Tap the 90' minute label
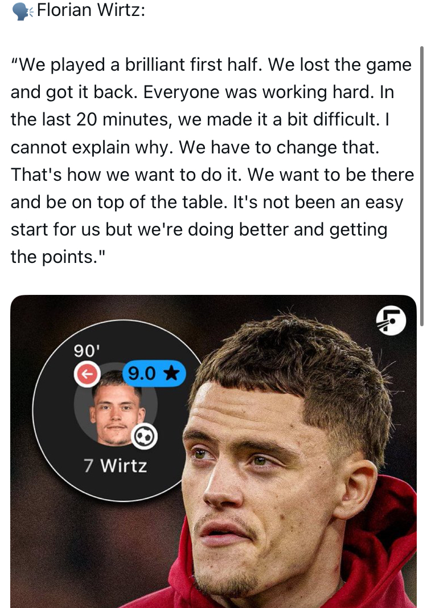 pos(87,351)
